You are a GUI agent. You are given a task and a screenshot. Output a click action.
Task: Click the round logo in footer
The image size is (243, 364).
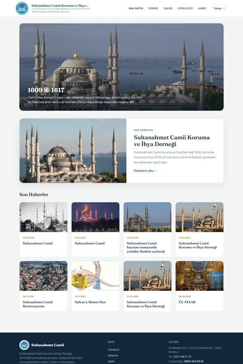coord(24,345)
